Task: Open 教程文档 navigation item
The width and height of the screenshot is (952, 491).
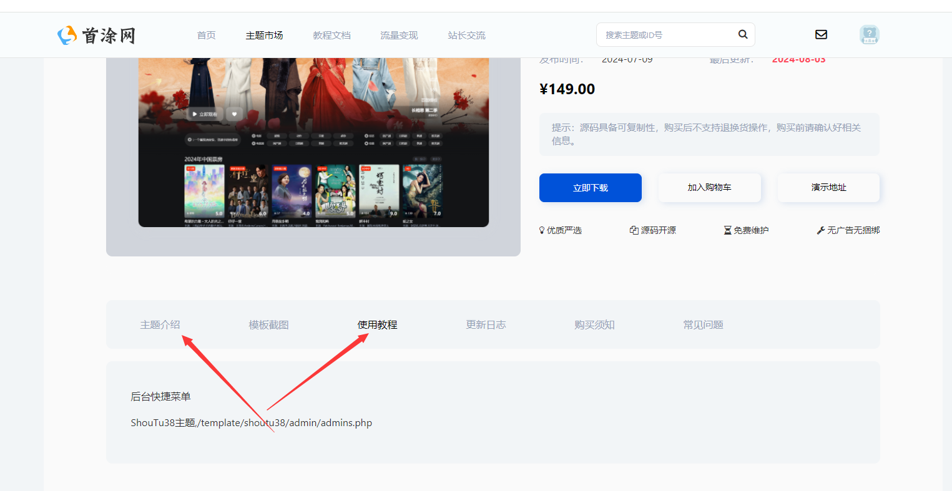Action: pos(332,35)
